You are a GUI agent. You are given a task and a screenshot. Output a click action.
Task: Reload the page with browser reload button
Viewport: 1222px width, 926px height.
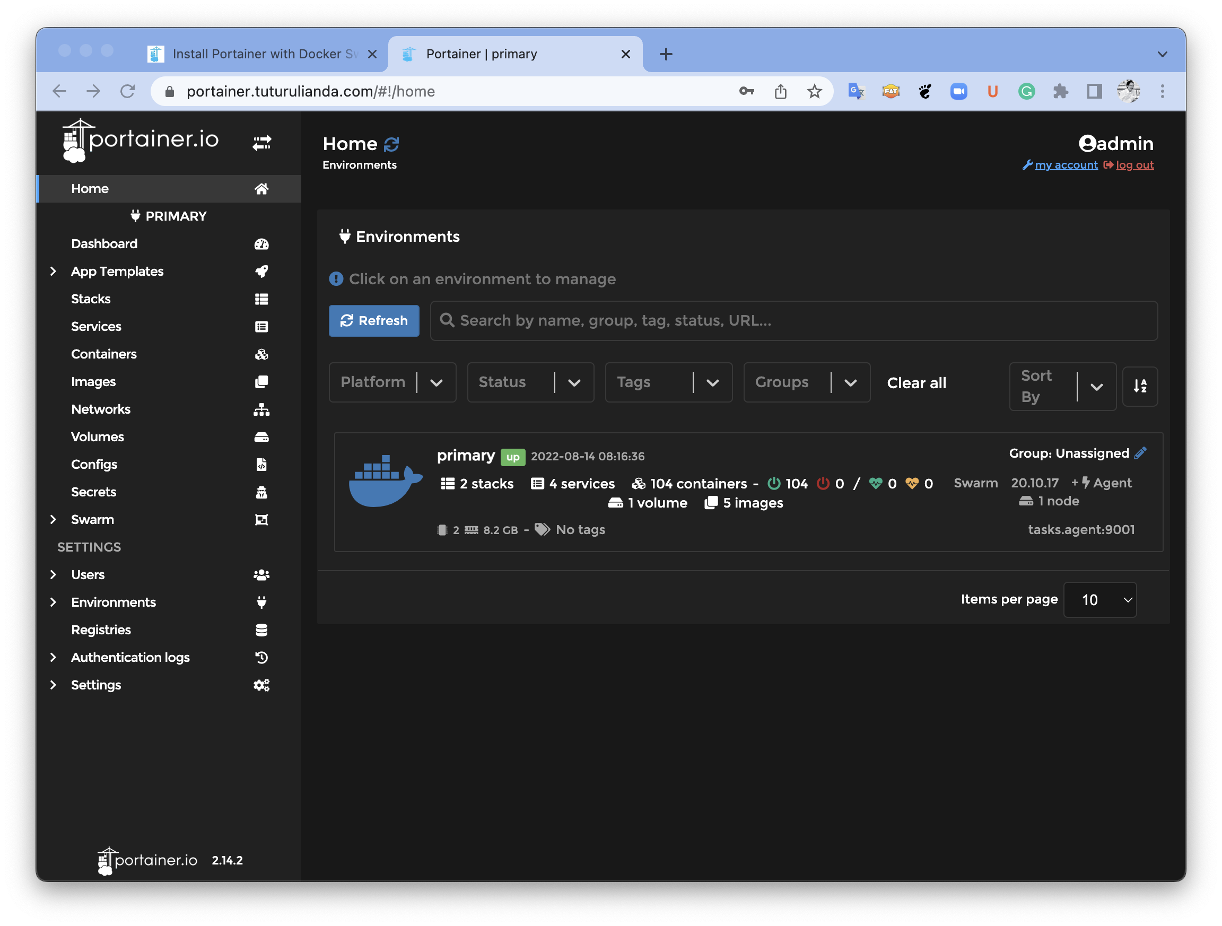click(128, 92)
